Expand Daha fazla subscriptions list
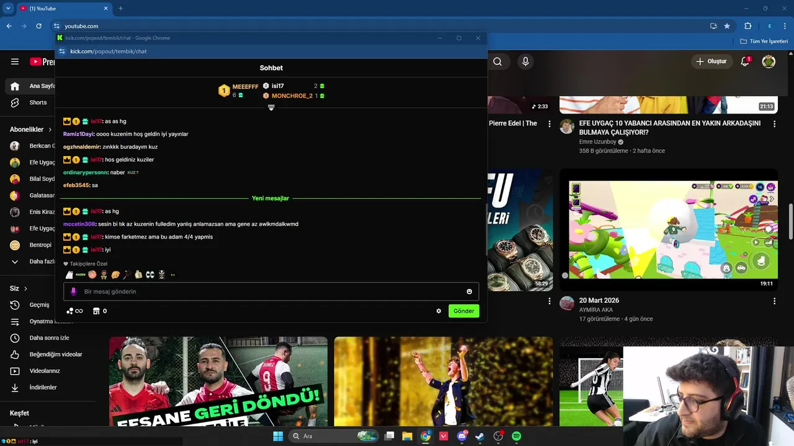 (x=33, y=261)
